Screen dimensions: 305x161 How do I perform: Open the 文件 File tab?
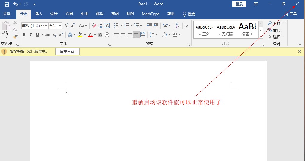pos(7,14)
